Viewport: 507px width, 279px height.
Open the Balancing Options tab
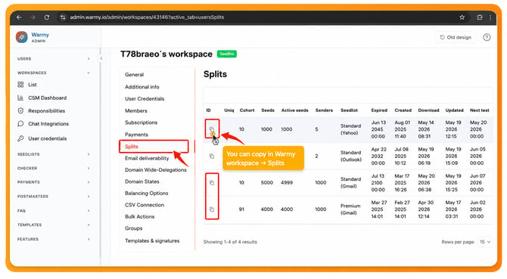coord(147,193)
